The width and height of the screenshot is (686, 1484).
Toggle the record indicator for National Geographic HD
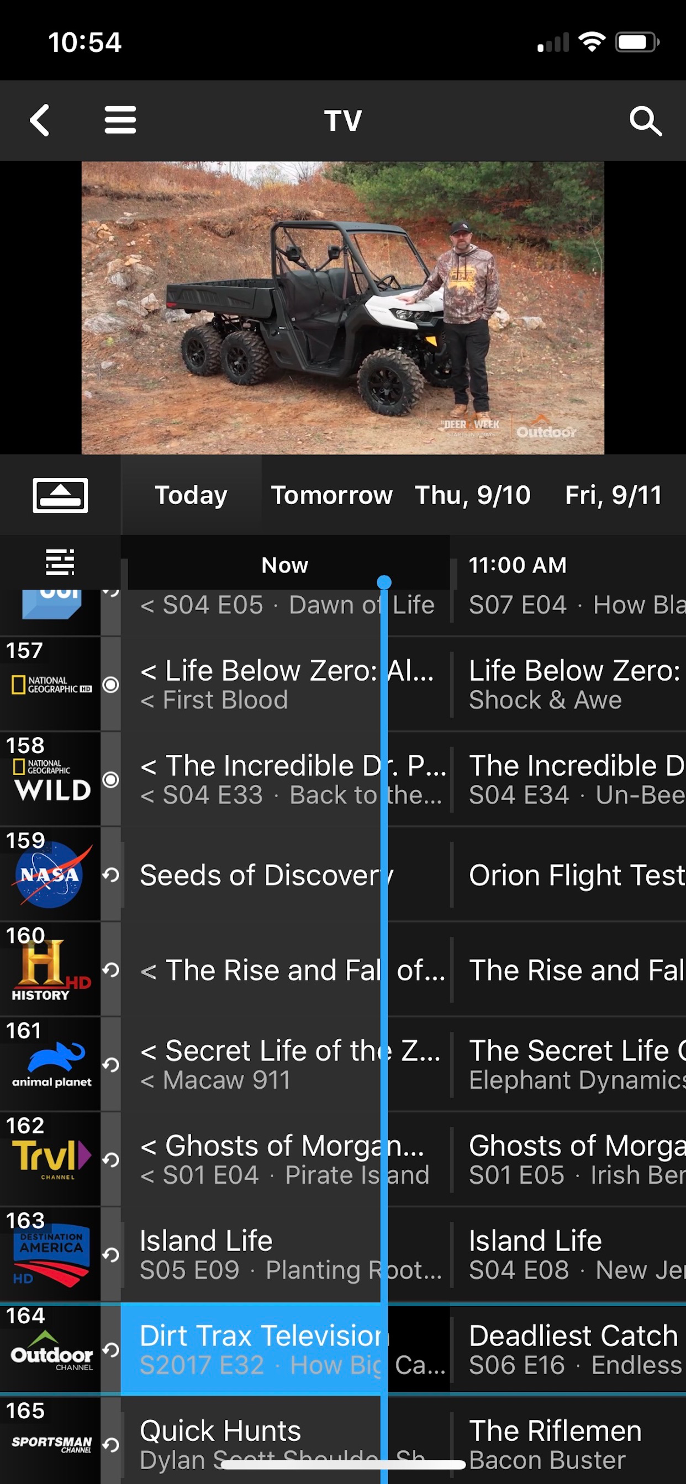(110, 685)
